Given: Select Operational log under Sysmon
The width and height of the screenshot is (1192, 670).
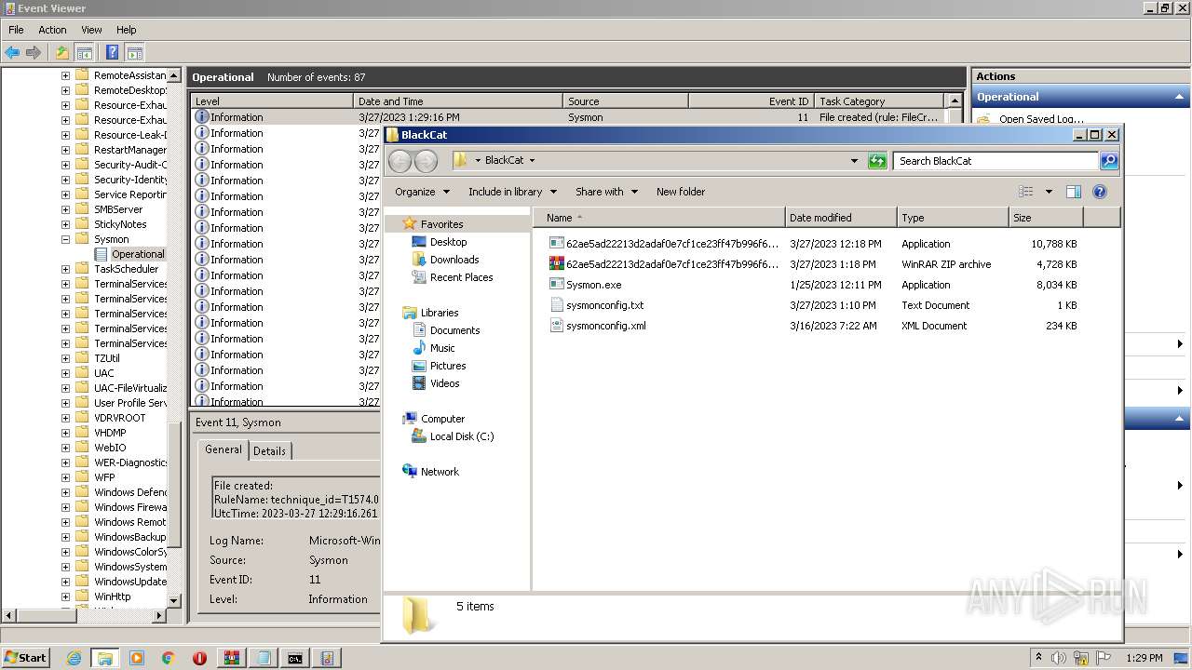Looking at the screenshot, I should (x=138, y=254).
